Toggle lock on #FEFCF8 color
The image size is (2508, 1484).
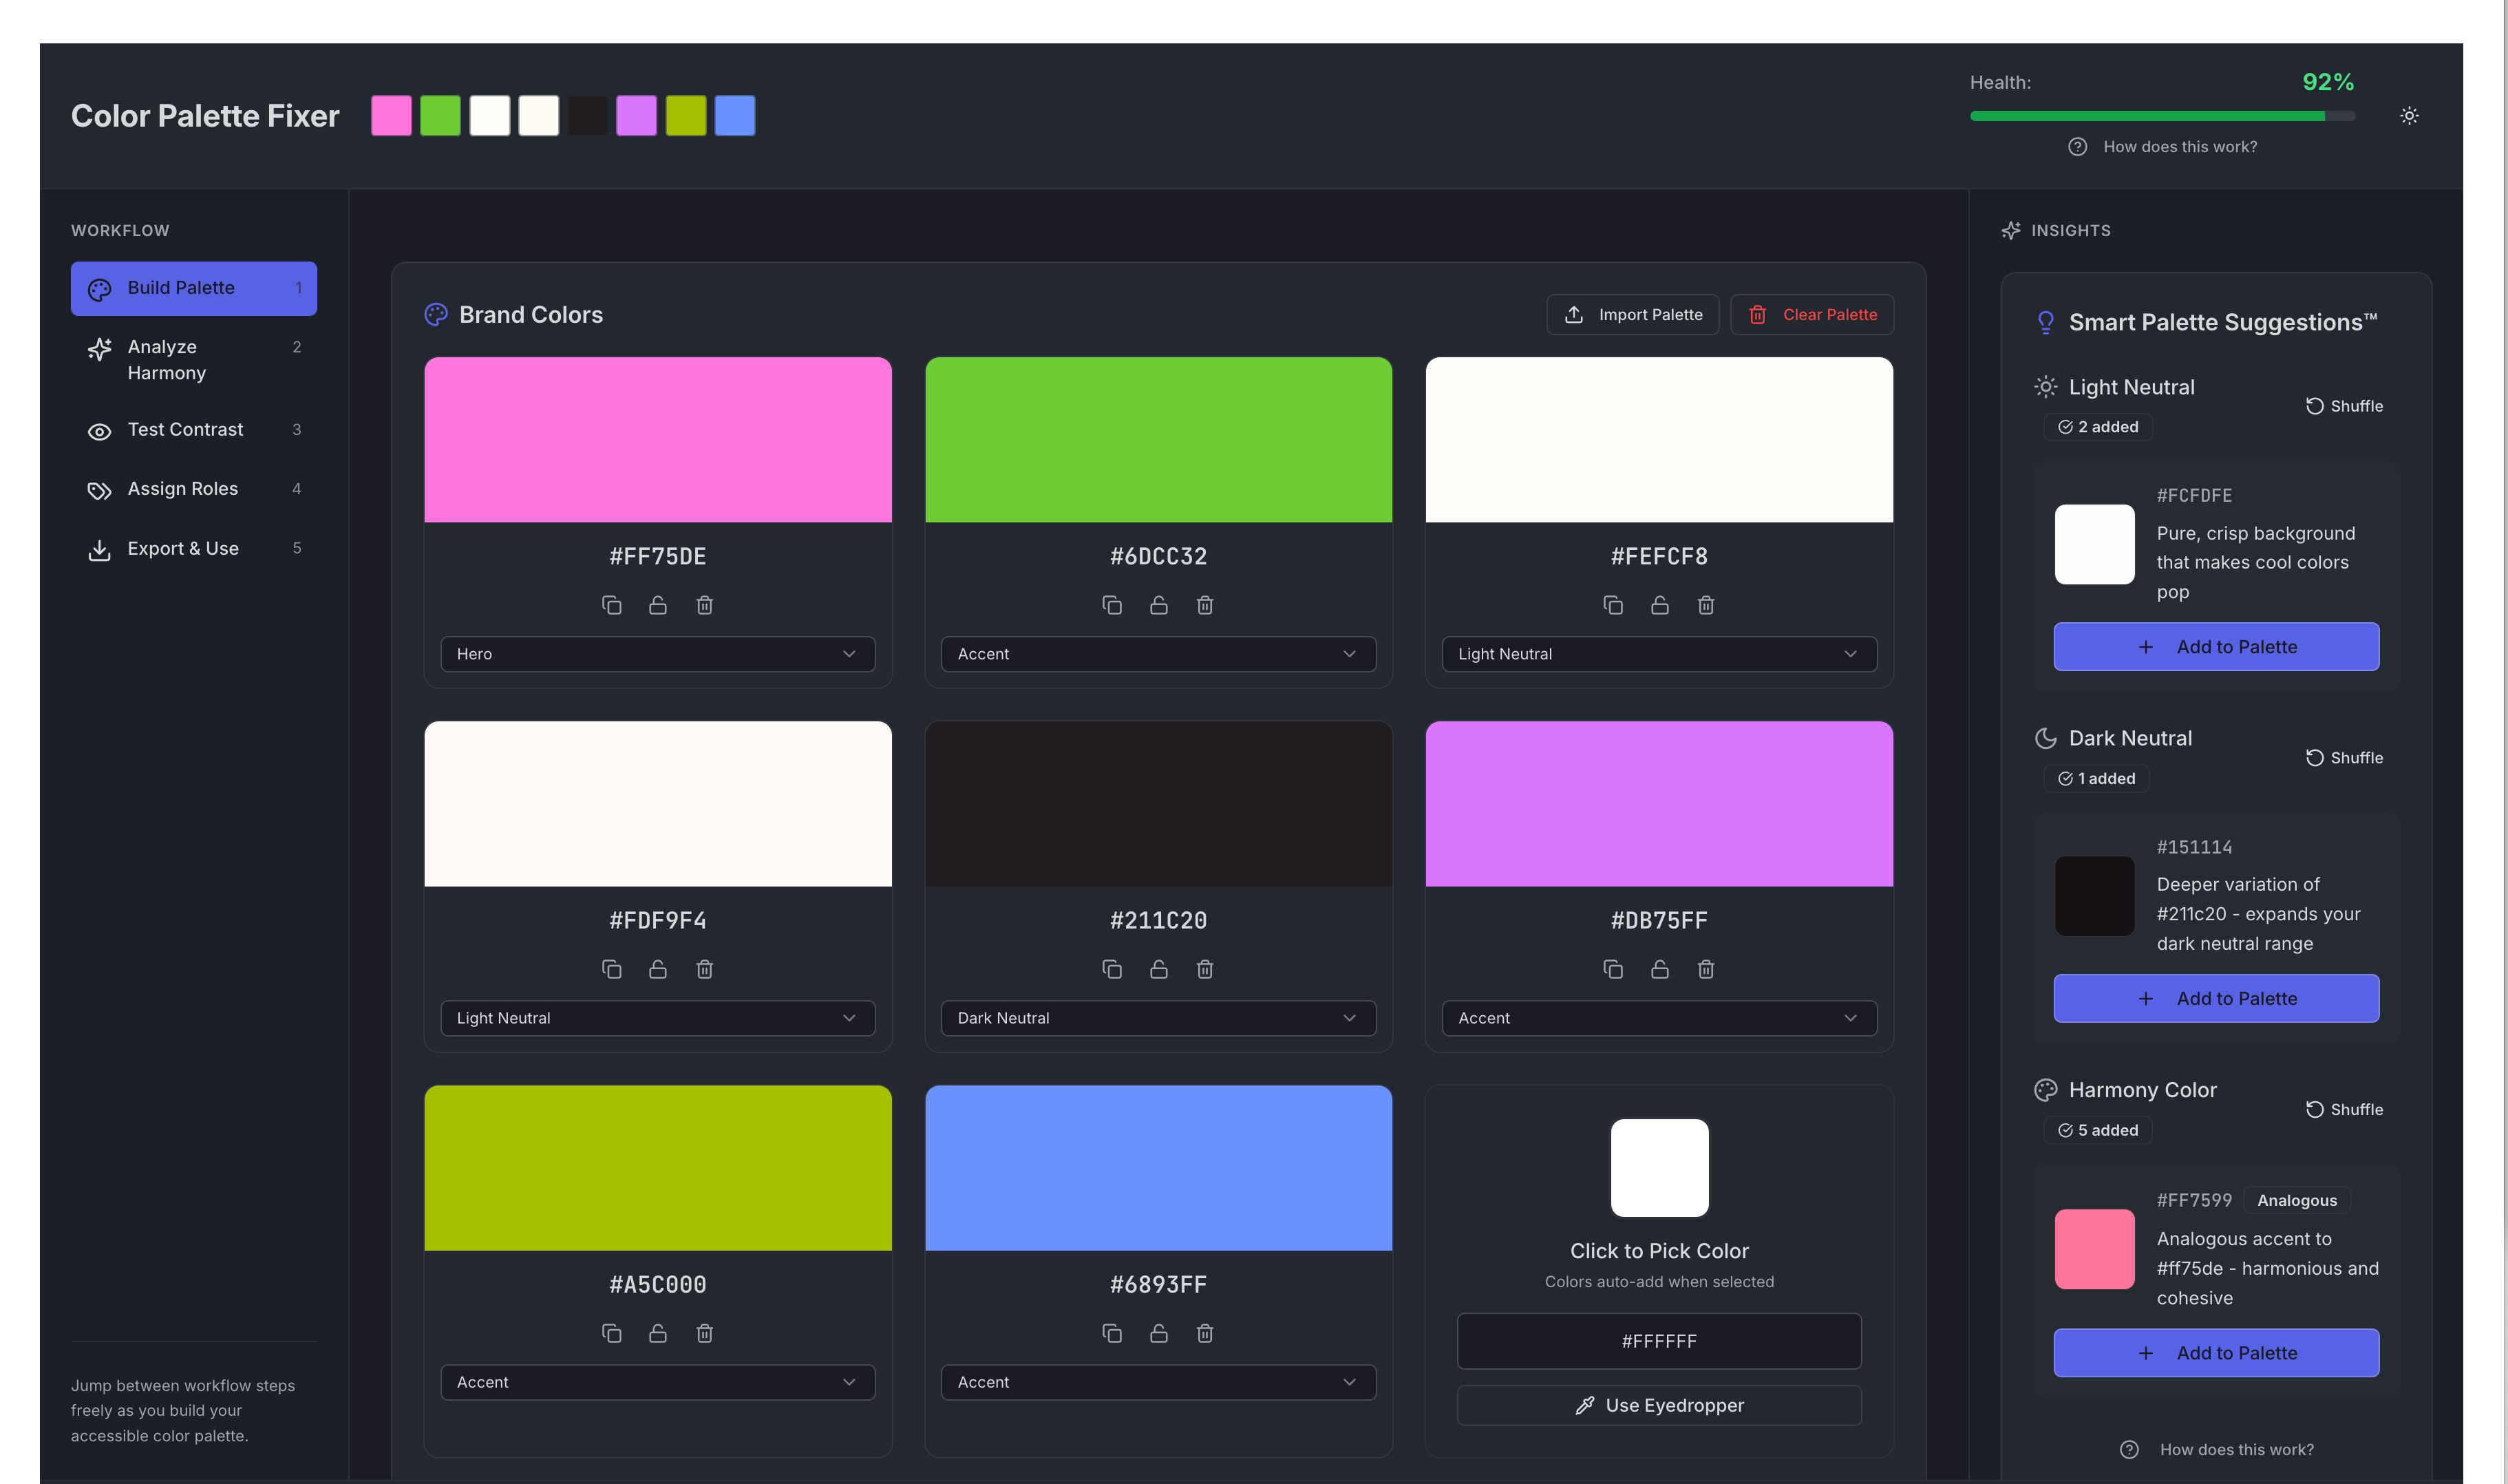[1659, 605]
